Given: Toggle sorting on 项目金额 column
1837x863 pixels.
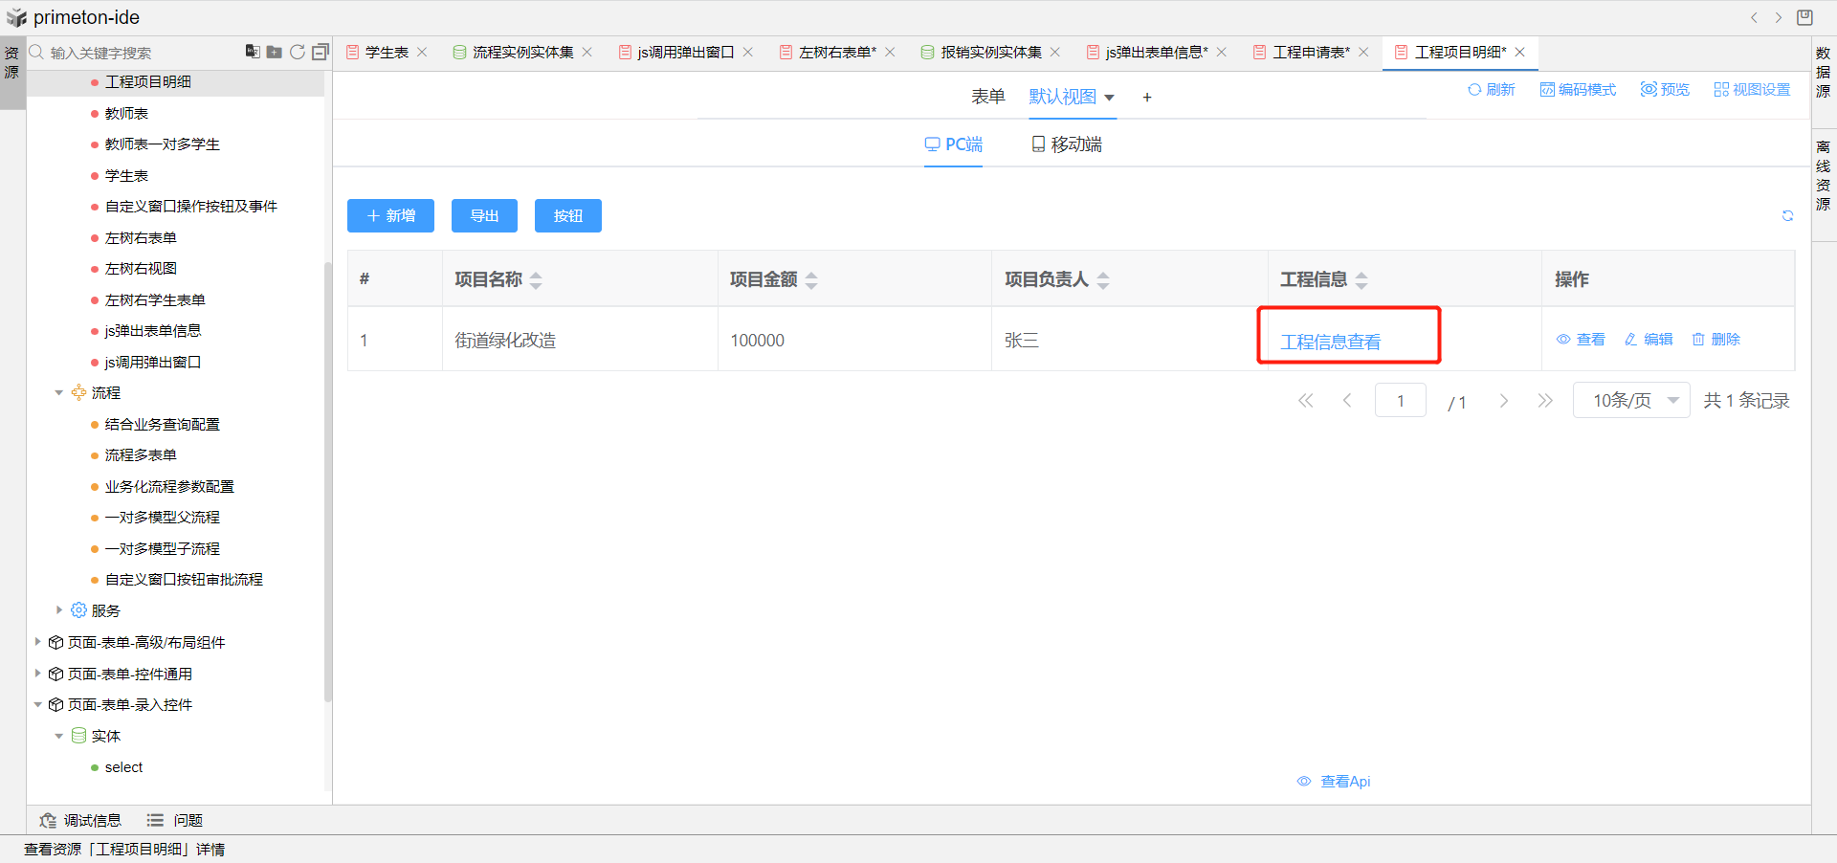Looking at the screenshot, I should 811,279.
